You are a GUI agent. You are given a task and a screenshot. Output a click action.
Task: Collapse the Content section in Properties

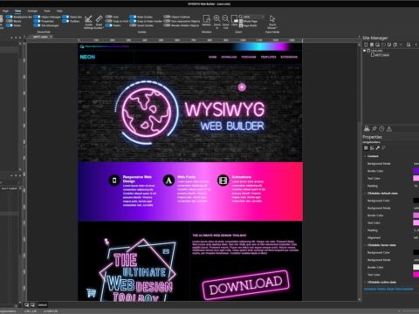click(x=365, y=156)
